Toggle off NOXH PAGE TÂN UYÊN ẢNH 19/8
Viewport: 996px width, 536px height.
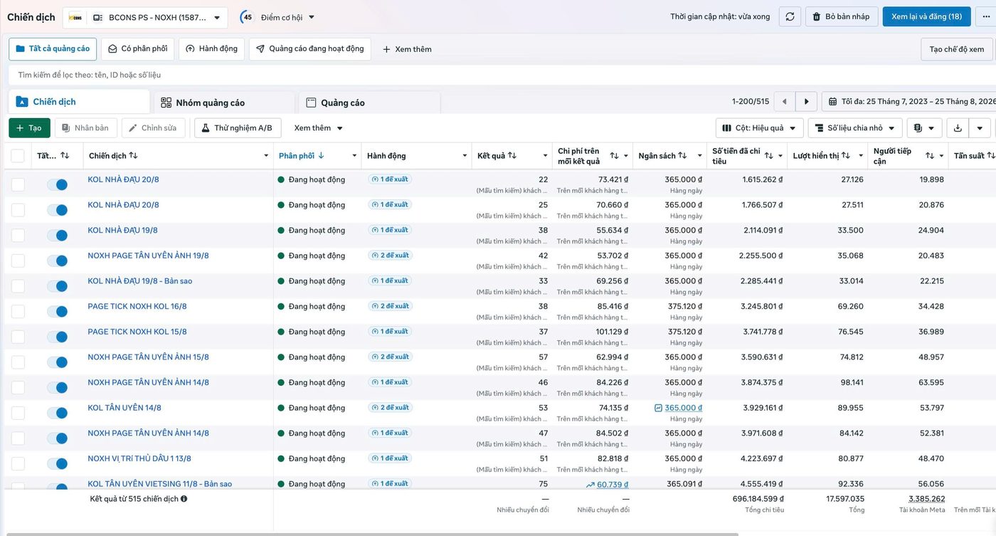pyautogui.click(x=57, y=261)
